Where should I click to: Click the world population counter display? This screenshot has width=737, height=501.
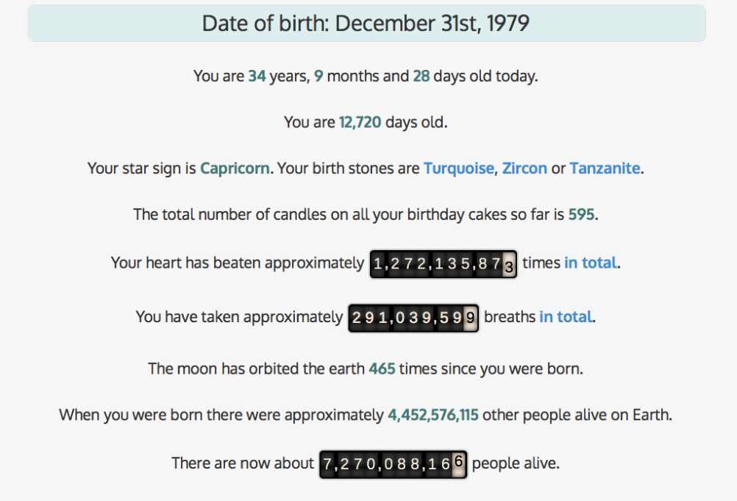point(393,464)
